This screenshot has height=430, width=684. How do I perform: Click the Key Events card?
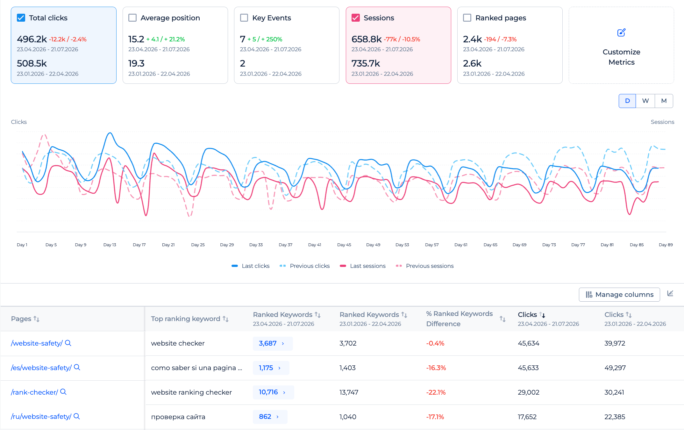pyautogui.click(x=287, y=45)
